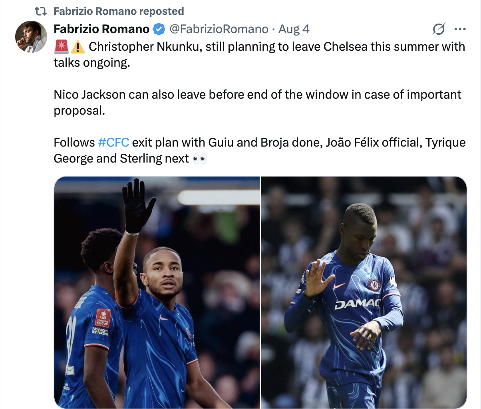Click the red siren emoji
481x409 pixels.
click(62, 47)
